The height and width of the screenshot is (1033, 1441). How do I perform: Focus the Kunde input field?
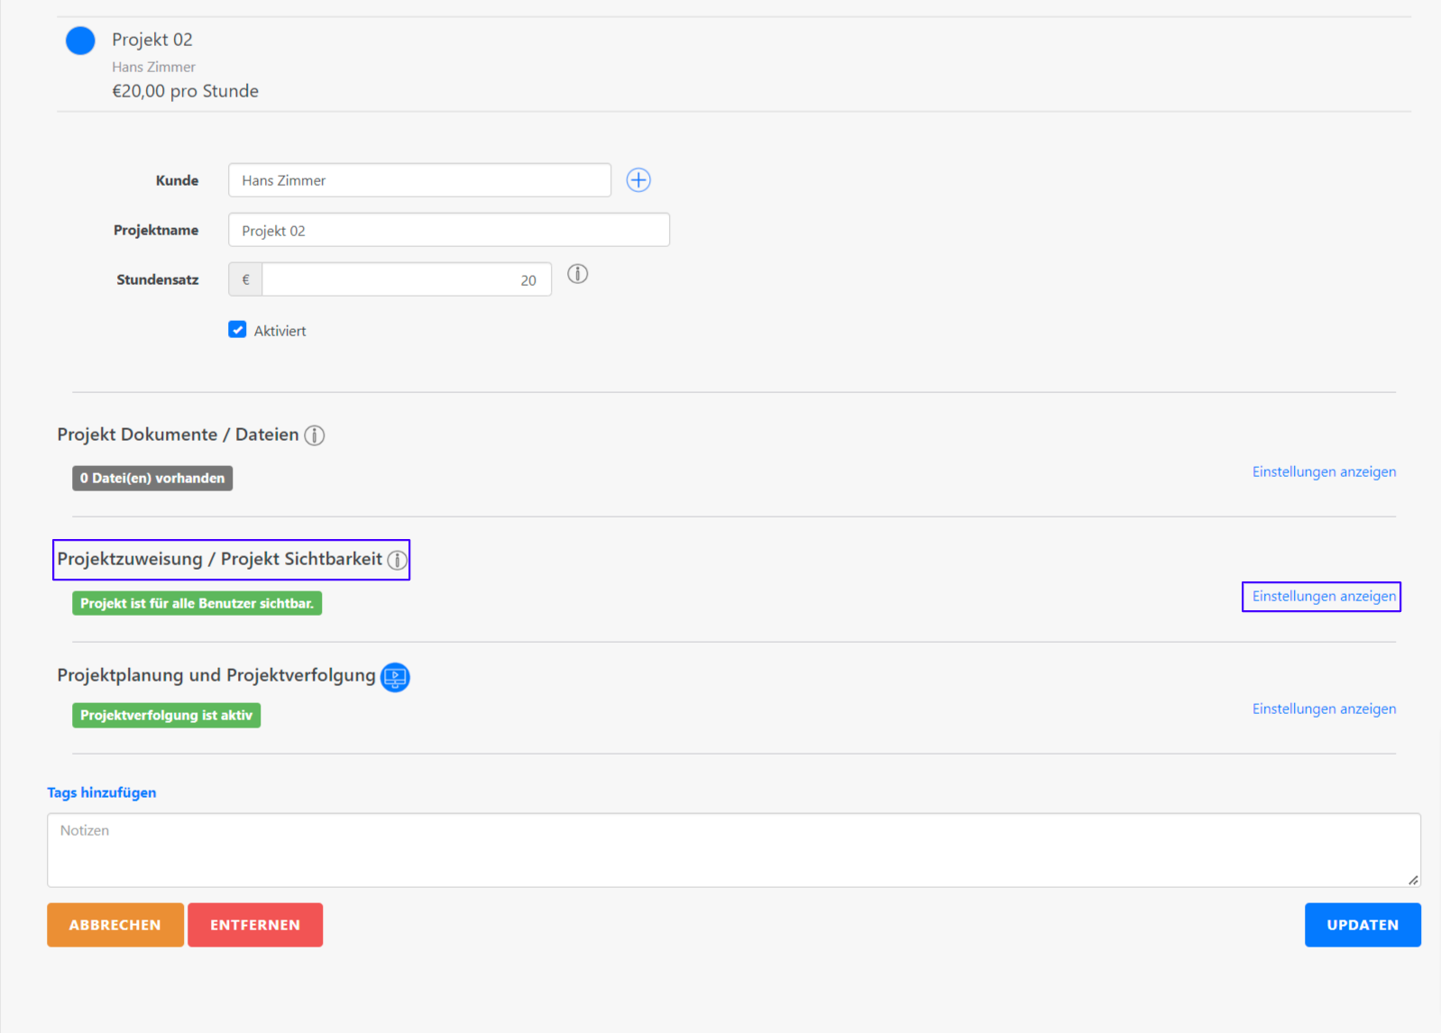(x=419, y=180)
